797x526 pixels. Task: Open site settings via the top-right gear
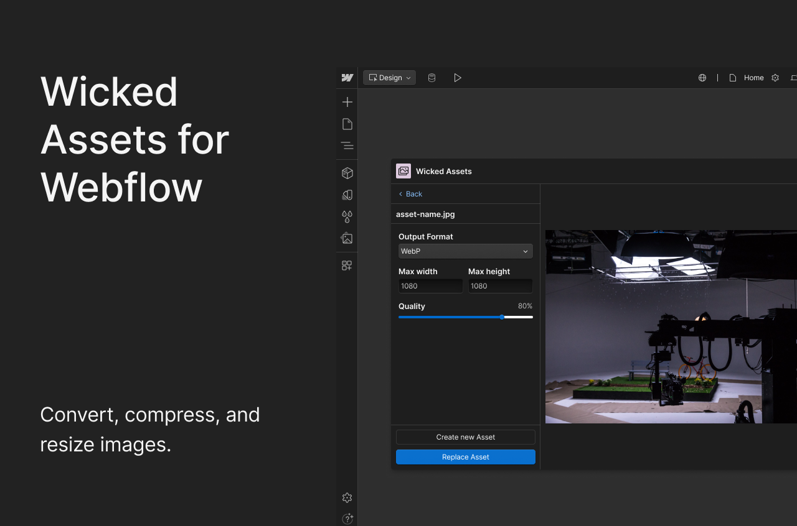775,77
